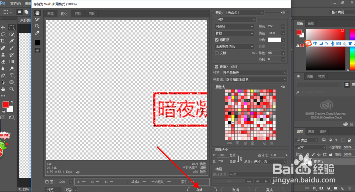Edit the 百分比 percent field
Viewport: 355px width, 192px height.
(277, 155)
